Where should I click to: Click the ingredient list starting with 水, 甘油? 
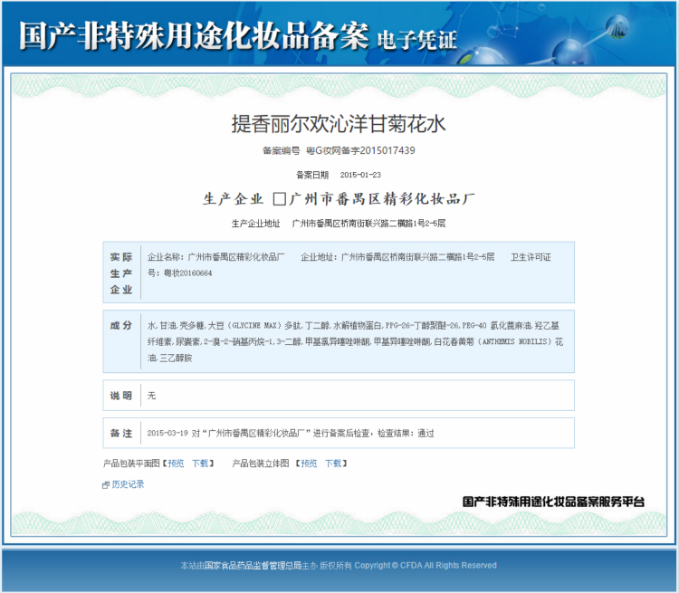(355, 341)
